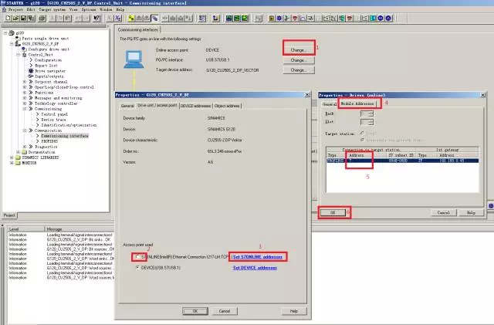Select the DEVICE (USB.S7USB.1) radio button
Viewport: 494px width, 325px height.
tap(138, 267)
